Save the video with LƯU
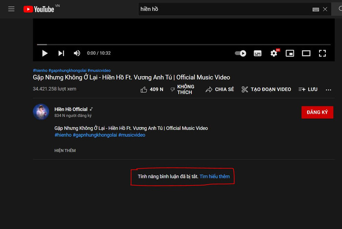Screen dimensions: 342x229 308,89
